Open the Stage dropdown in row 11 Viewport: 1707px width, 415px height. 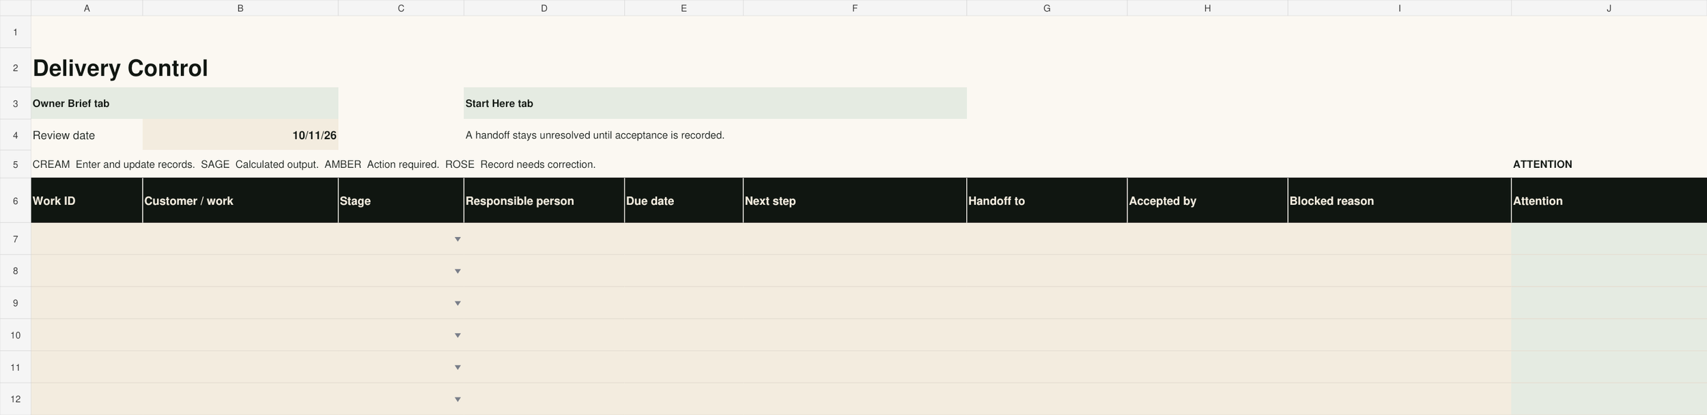click(457, 367)
